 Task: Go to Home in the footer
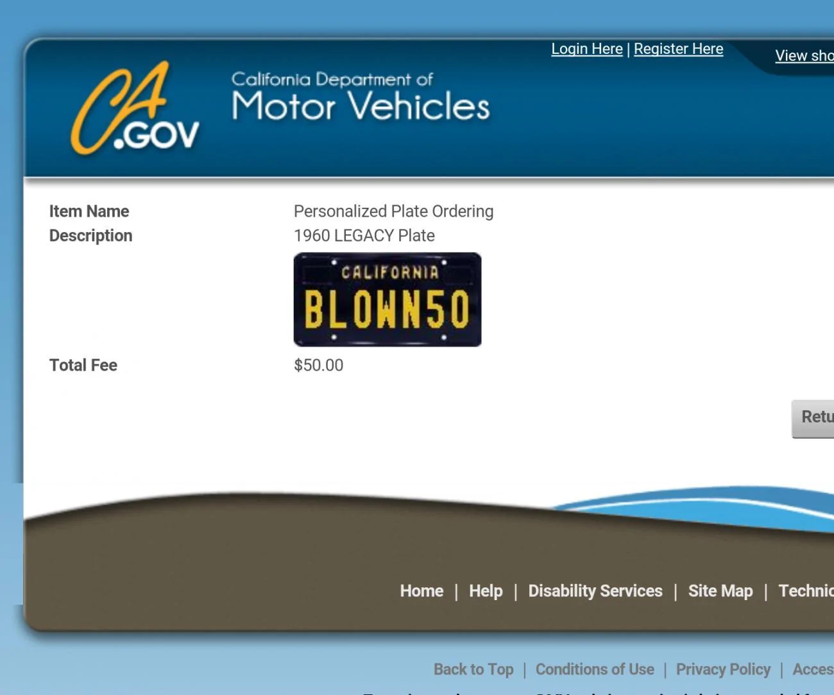click(421, 591)
